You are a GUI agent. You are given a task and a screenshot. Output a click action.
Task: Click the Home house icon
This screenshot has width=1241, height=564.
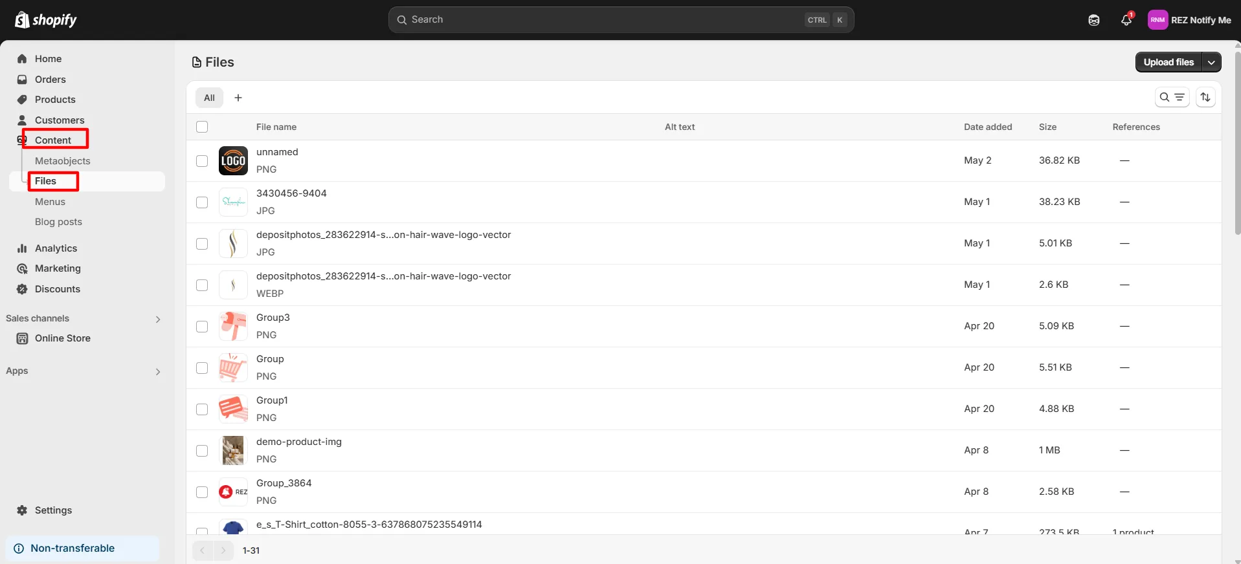tap(22, 59)
